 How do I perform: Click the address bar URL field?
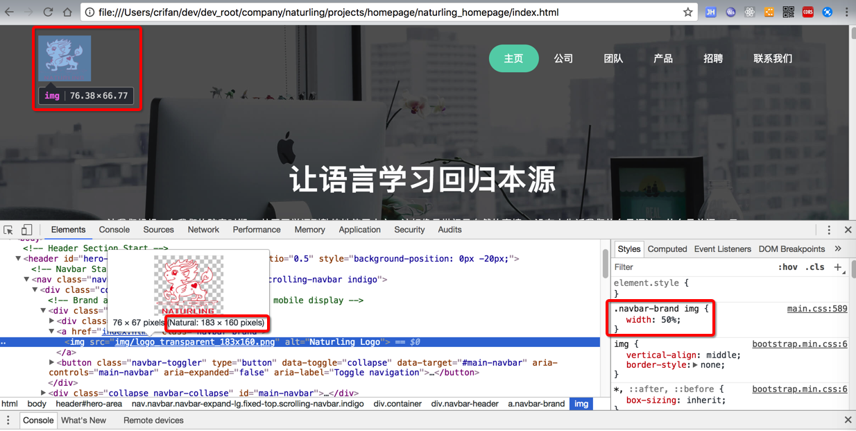click(x=388, y=12)
